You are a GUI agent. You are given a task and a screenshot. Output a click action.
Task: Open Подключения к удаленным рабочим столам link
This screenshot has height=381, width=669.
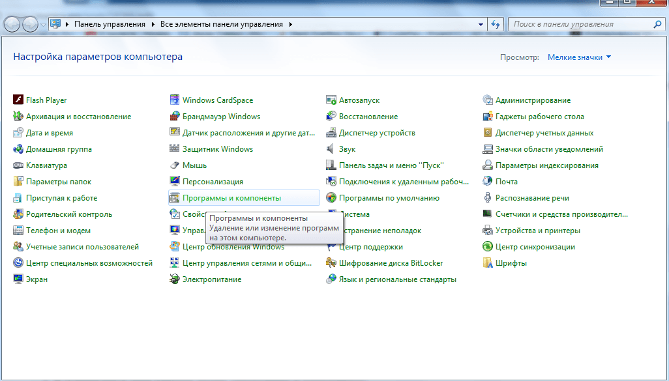(x=404, y=182)
